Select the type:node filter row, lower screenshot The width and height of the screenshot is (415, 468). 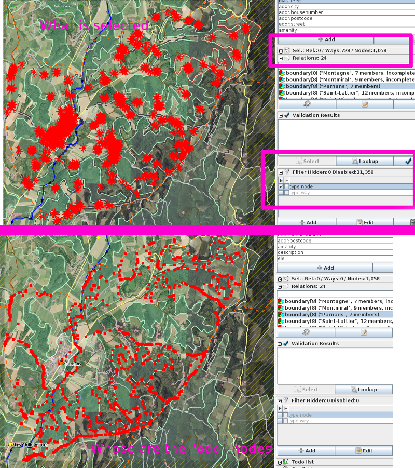335,415
